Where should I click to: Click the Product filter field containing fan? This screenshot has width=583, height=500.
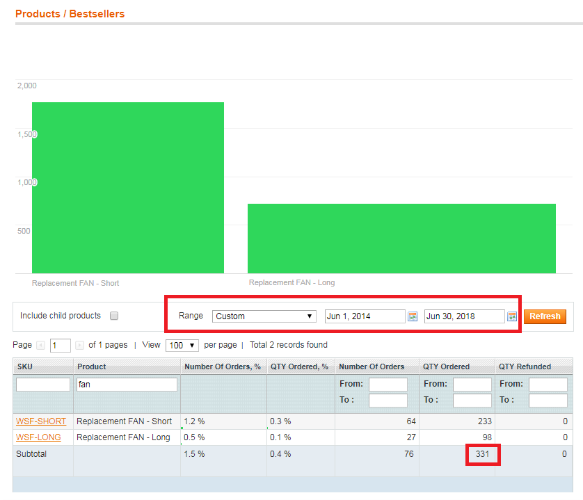coord(127,385)
